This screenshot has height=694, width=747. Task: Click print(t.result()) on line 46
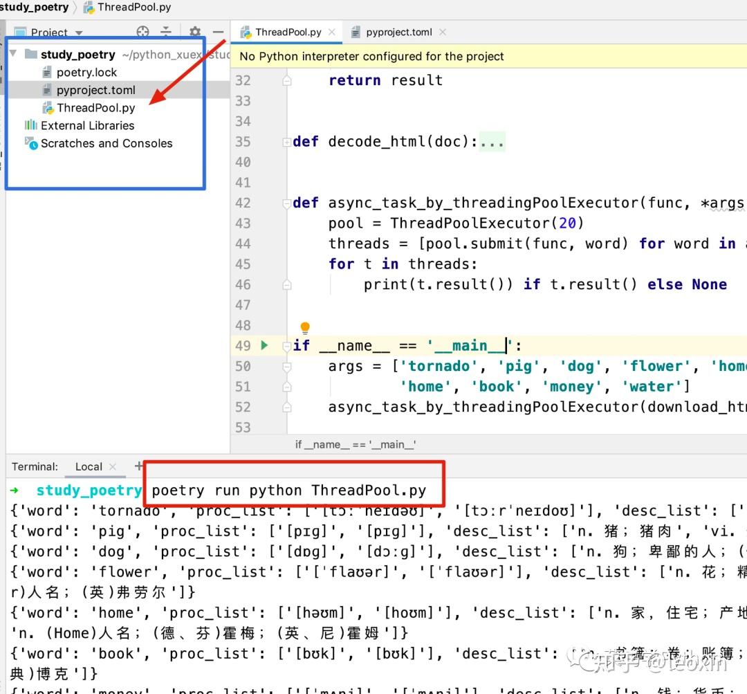click(438, 284)
